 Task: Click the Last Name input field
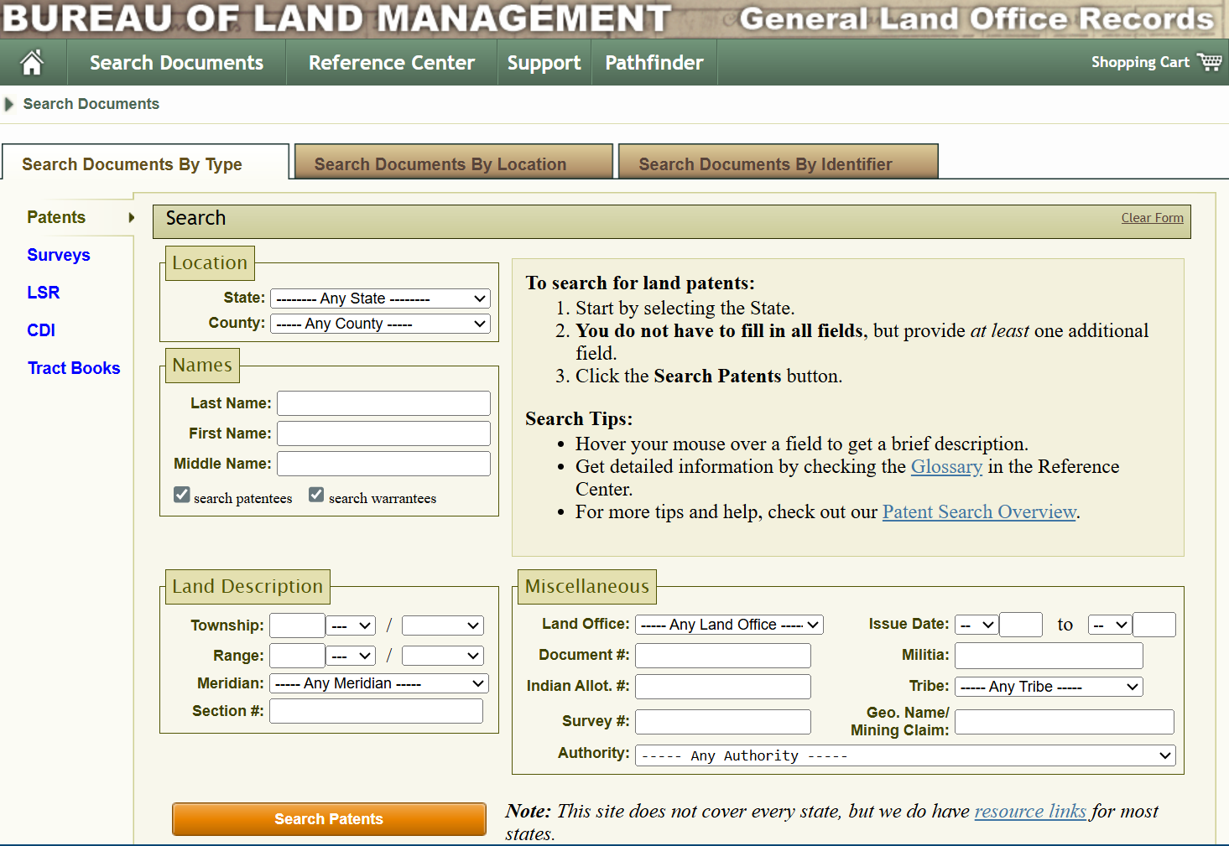[384, 403]
